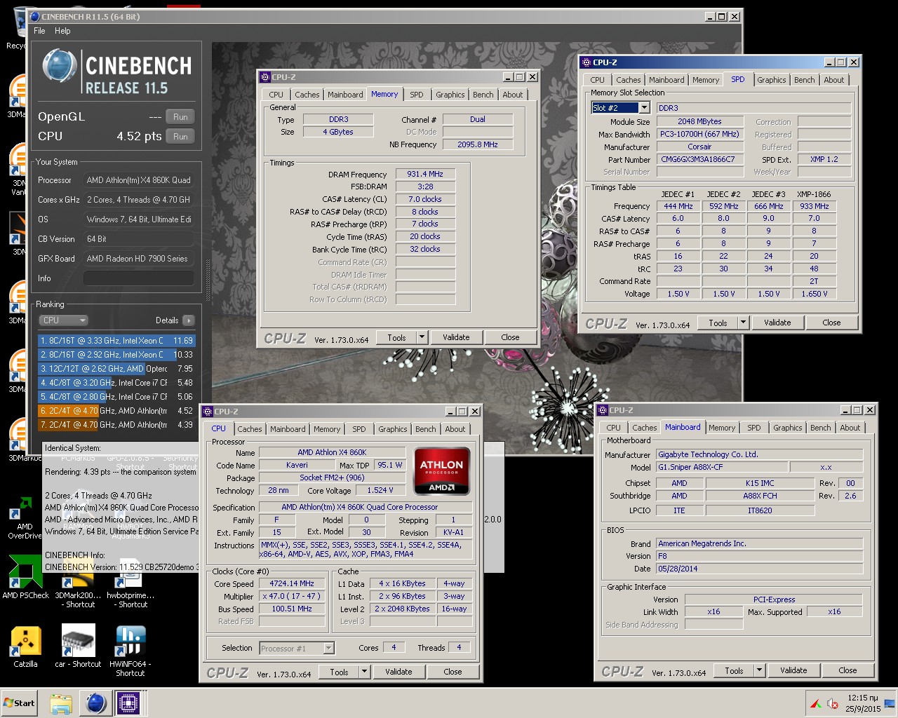This screenshot has height=718, width=898.
Task: Run the CPU benchmark
Action: coord(180,137)
